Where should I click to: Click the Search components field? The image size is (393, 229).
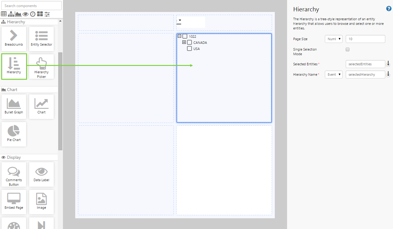(31, 6)
